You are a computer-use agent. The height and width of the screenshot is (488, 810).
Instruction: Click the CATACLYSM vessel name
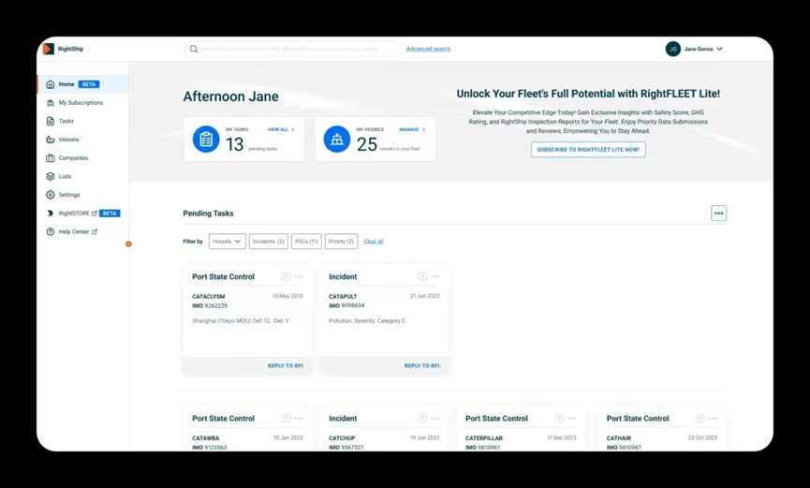click(x=209, y=297)
